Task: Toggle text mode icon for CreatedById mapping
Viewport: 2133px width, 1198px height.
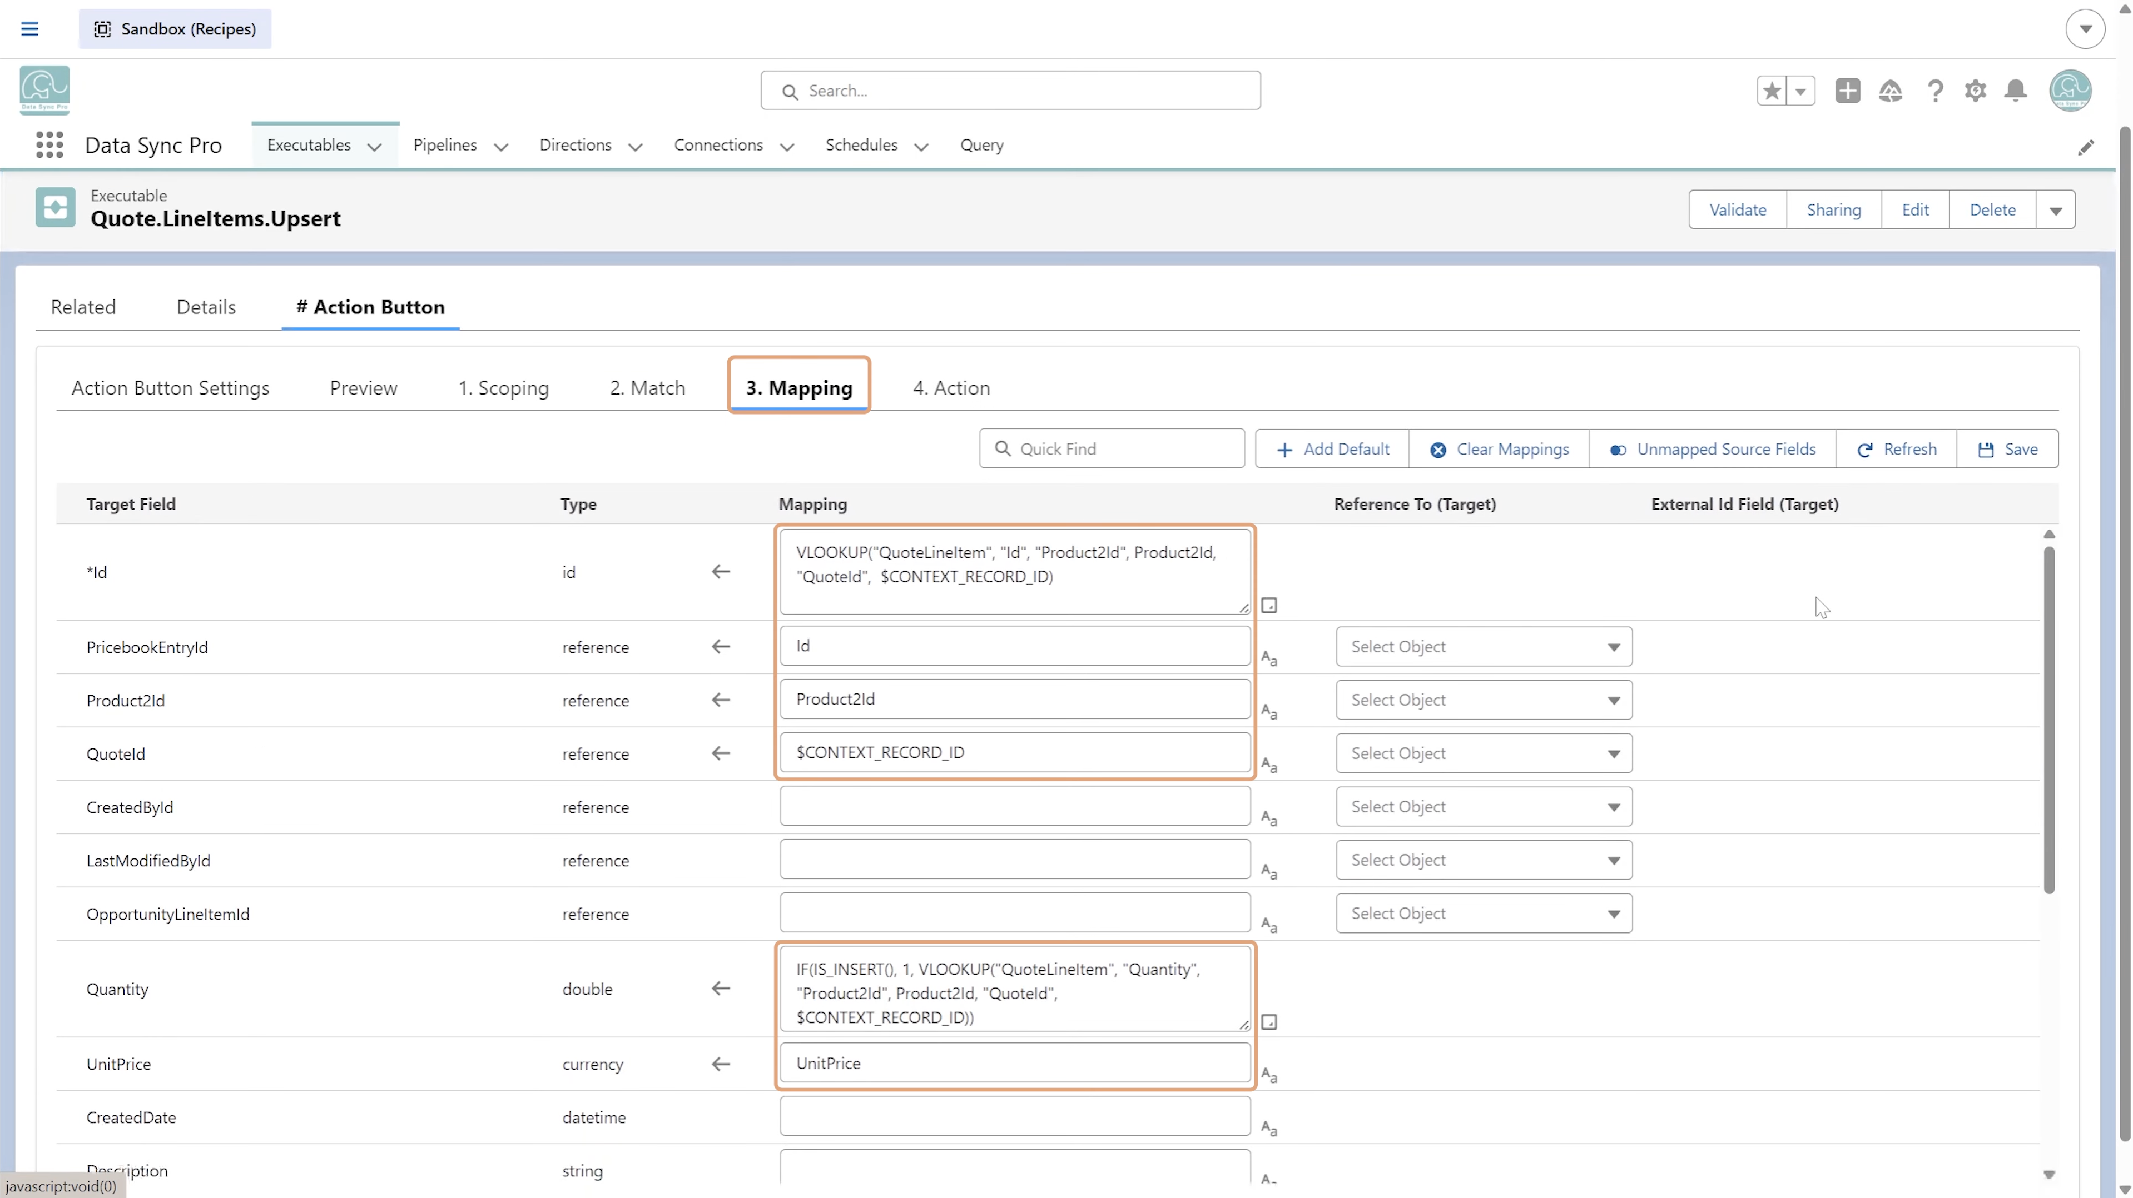Action: coord(1268,818)
